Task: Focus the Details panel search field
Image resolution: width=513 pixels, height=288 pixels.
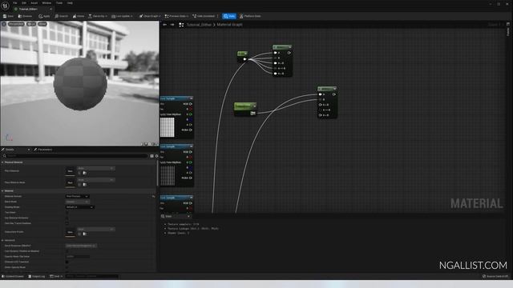Action: click(x=77, y=156)
